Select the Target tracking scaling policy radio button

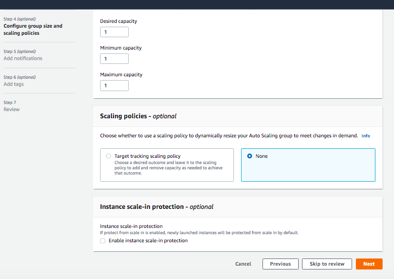click(x=109, y=156)
